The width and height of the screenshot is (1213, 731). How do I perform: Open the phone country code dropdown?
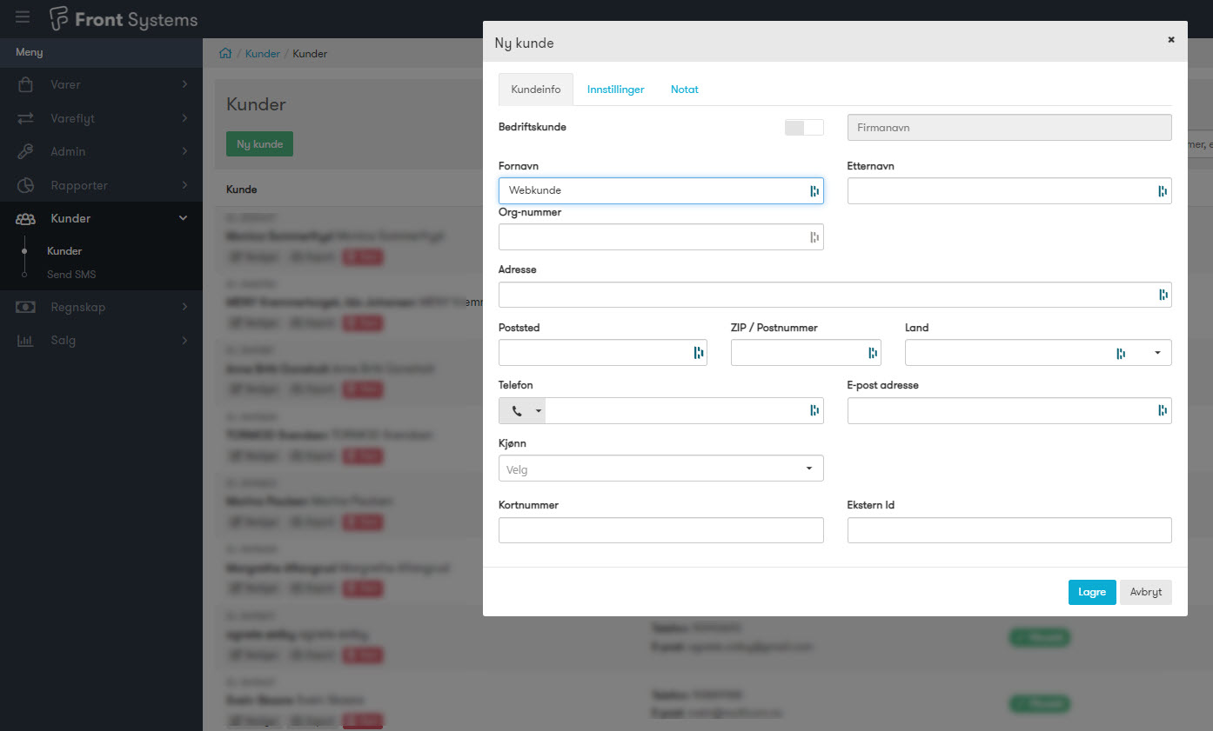pos(522,411)
